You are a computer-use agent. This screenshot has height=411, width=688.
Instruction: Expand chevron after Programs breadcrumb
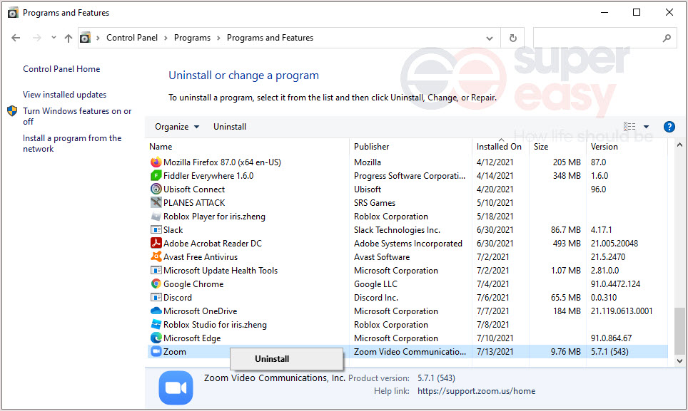click(218, 38)
